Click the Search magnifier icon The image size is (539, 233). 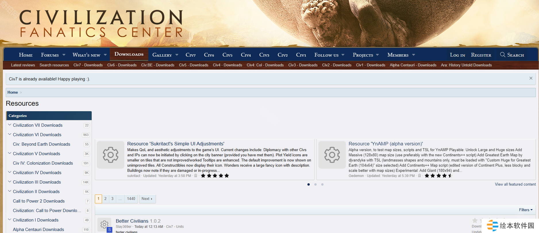click(503, 55)
